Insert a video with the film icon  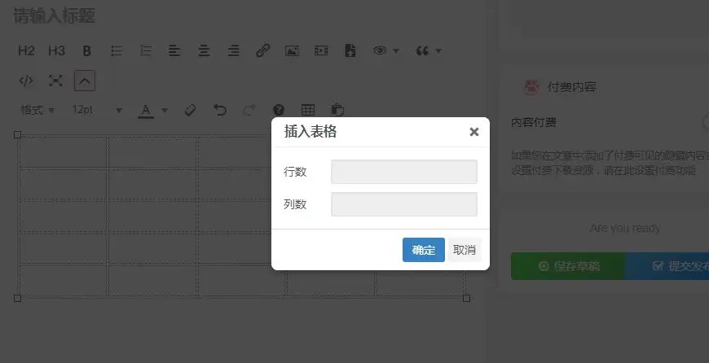pos(321,51)
